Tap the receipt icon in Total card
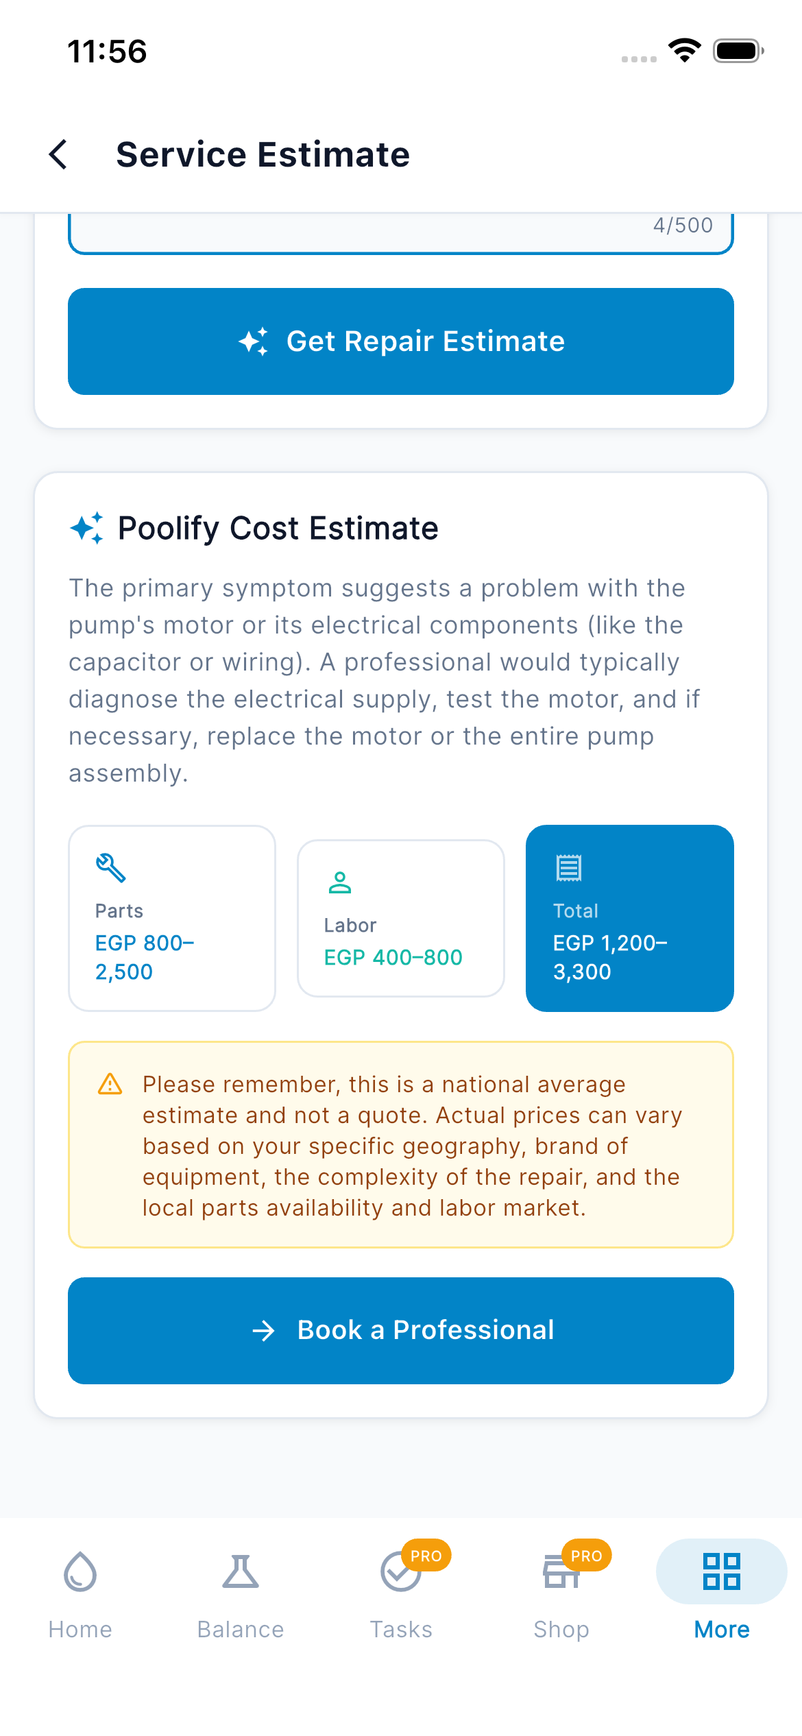This screenshot has width=802, height=1736. [x=568, y=867]
